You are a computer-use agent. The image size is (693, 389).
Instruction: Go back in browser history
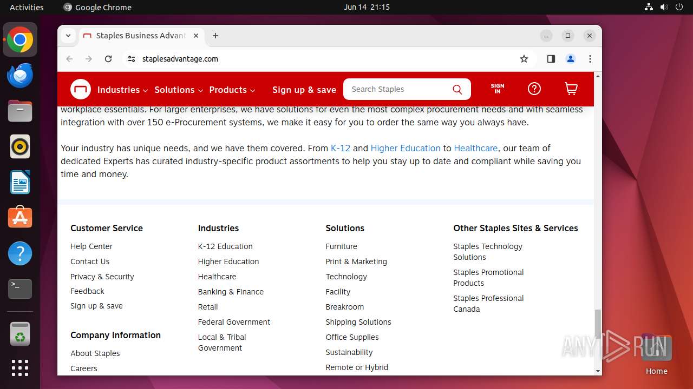(x=69, y=59)
